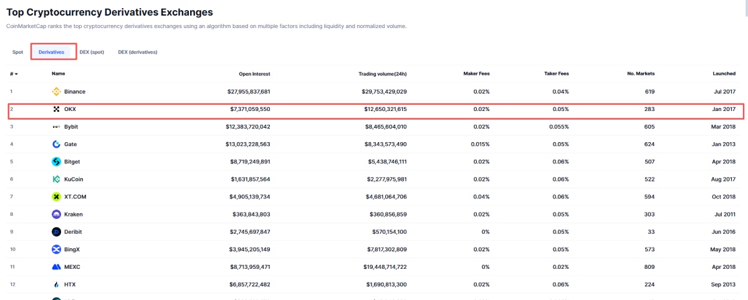Click the XT.COM logo icon
This screenshot has width=748, height=300.
[56, 196]
